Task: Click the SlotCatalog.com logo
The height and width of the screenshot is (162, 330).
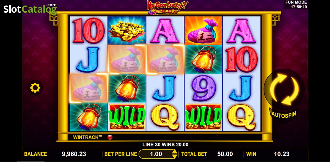Action: click(30, 9)
